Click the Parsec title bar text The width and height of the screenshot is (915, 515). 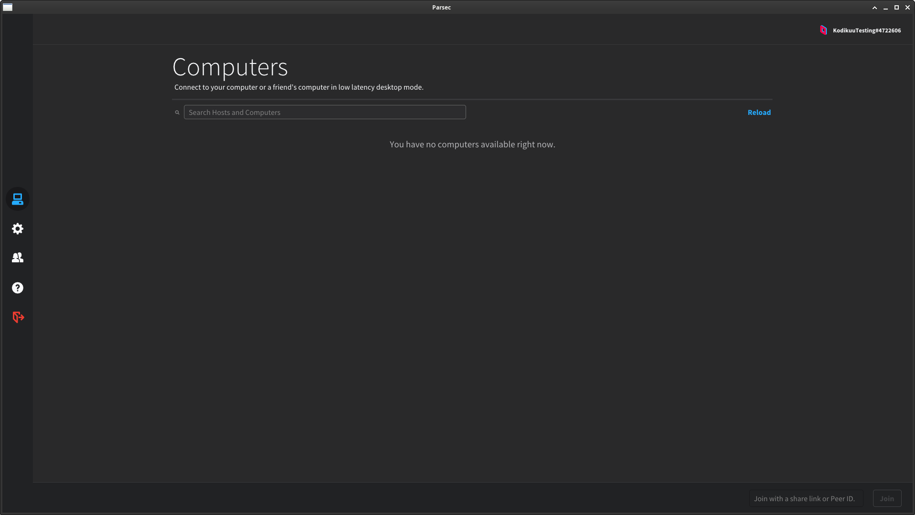click(441, 7)
